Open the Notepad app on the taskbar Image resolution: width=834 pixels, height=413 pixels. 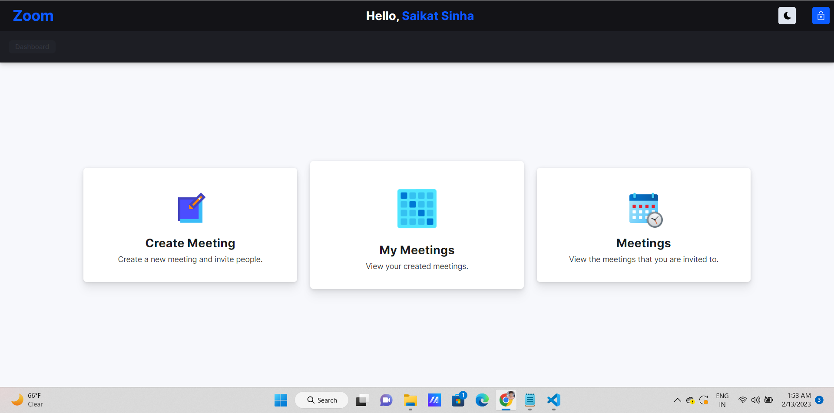530,400
